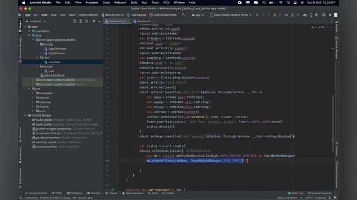Open Device File Explorer on right edge
The width and height of the screenshot is (357, 200).
(336, 174)
